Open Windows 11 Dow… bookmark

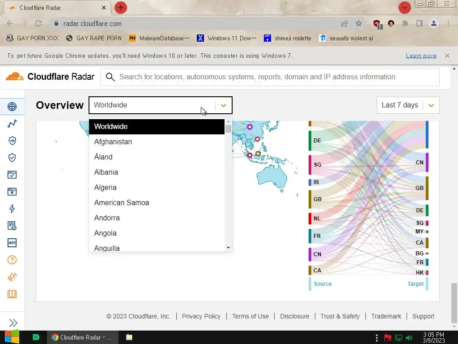point(227,38)
